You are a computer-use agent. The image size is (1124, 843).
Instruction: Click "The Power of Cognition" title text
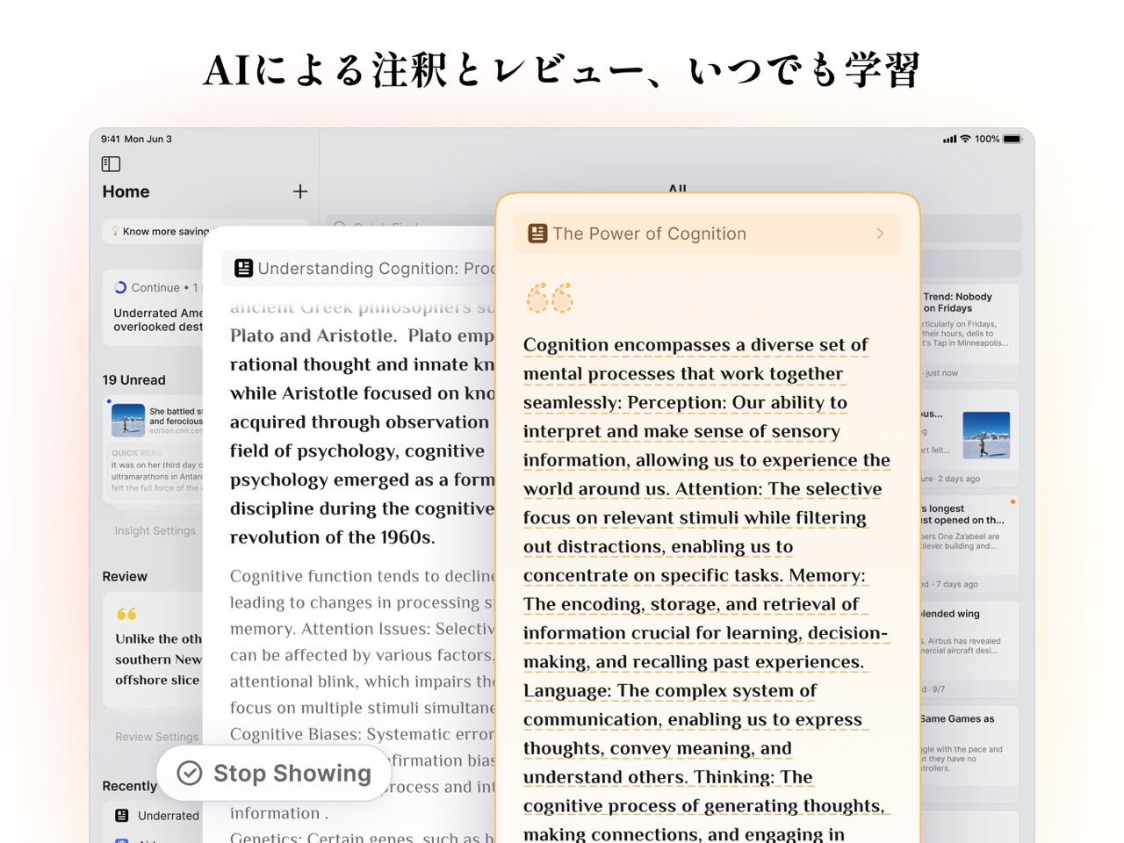(650, 234)
